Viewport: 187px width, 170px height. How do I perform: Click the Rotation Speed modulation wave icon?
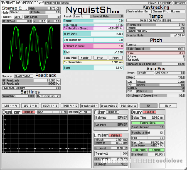pyautogui.click(x=66, y=29)
